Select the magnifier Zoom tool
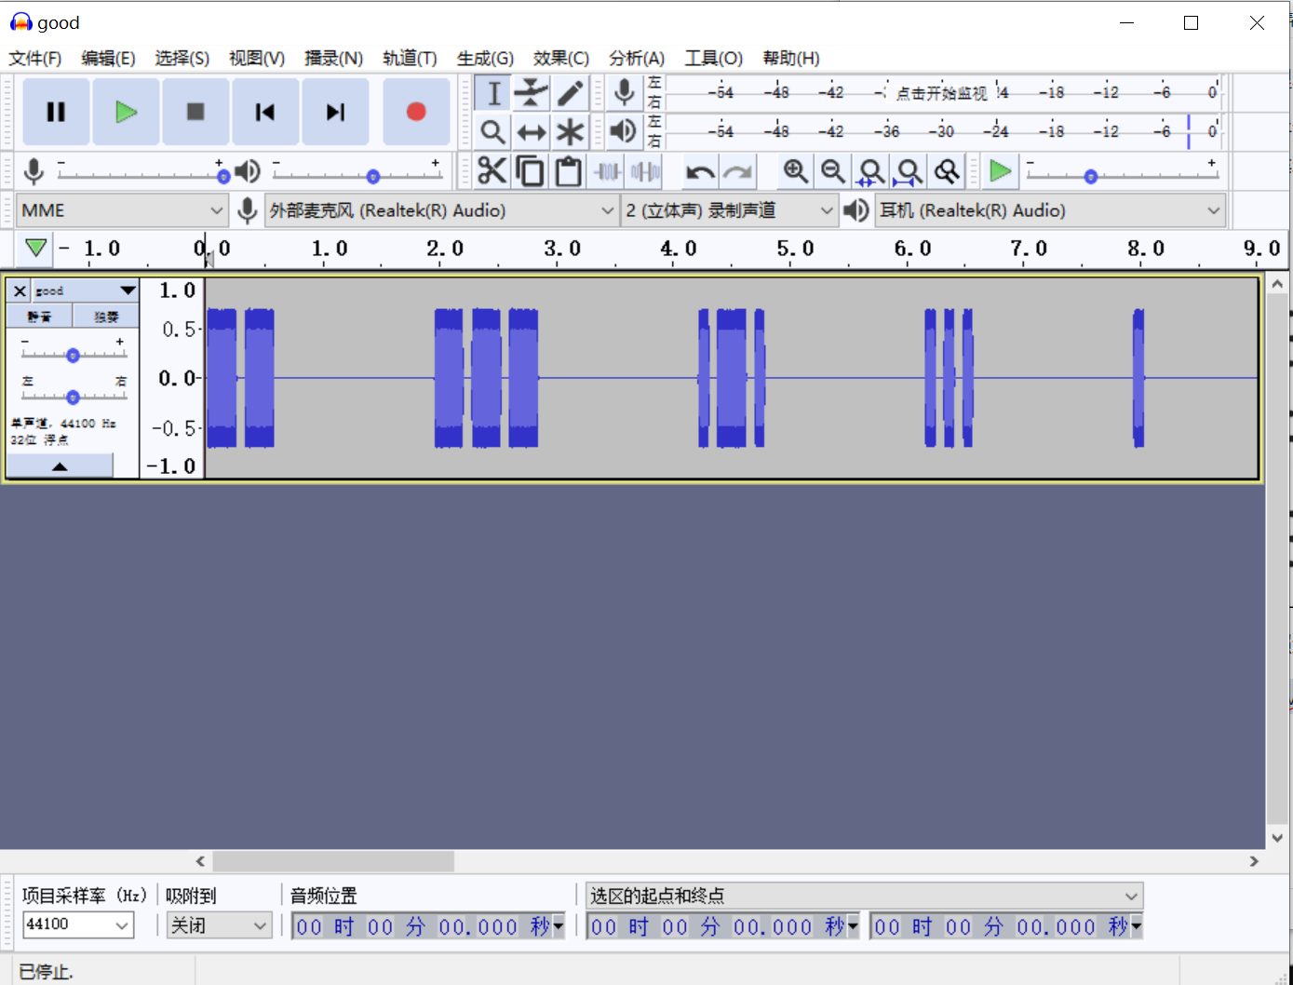 493,131
